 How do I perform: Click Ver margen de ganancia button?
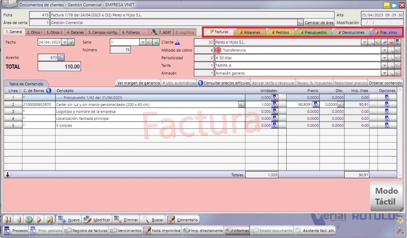(x=138, y=83)
